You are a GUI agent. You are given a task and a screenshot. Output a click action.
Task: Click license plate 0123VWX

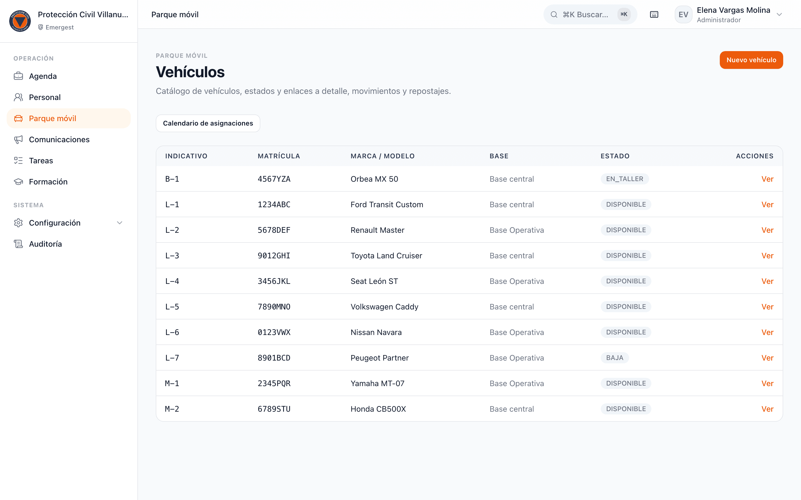point(274,332)
